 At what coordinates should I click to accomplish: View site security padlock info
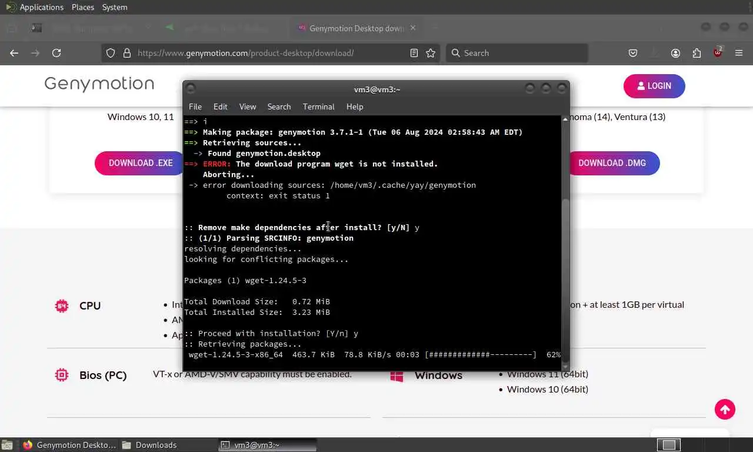(x=126, y=53)
